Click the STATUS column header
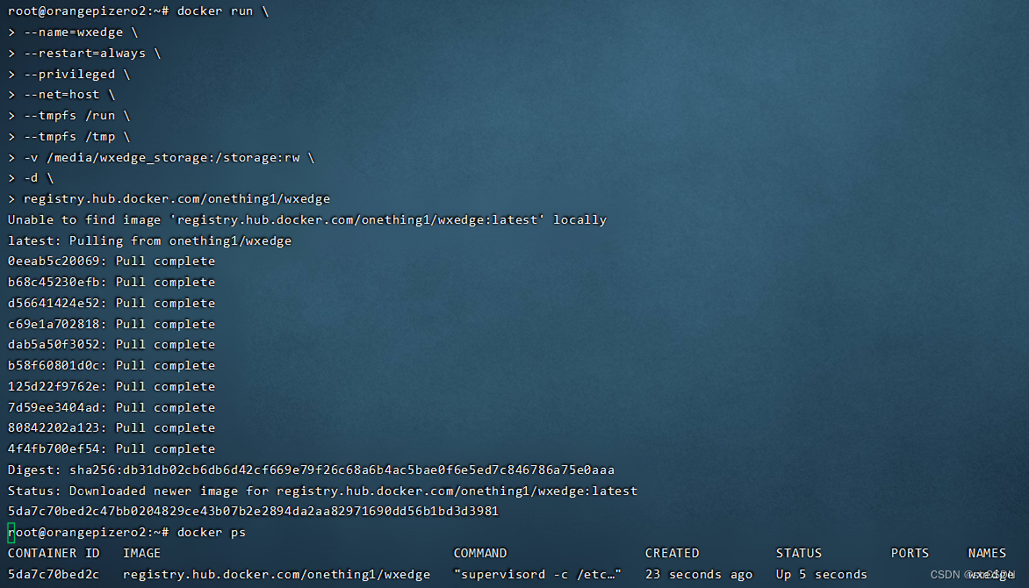Image resolution: width=1029 pixels, height=588 pixels. (798, 553)
